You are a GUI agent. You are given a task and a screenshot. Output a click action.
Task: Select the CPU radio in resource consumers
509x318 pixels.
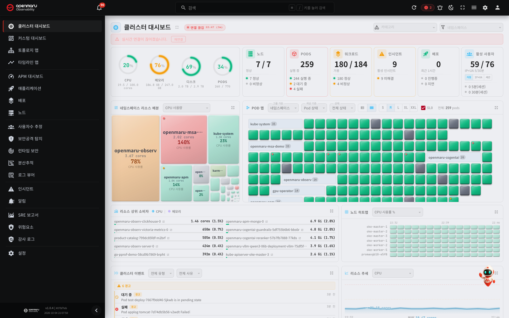pos(157,211)
